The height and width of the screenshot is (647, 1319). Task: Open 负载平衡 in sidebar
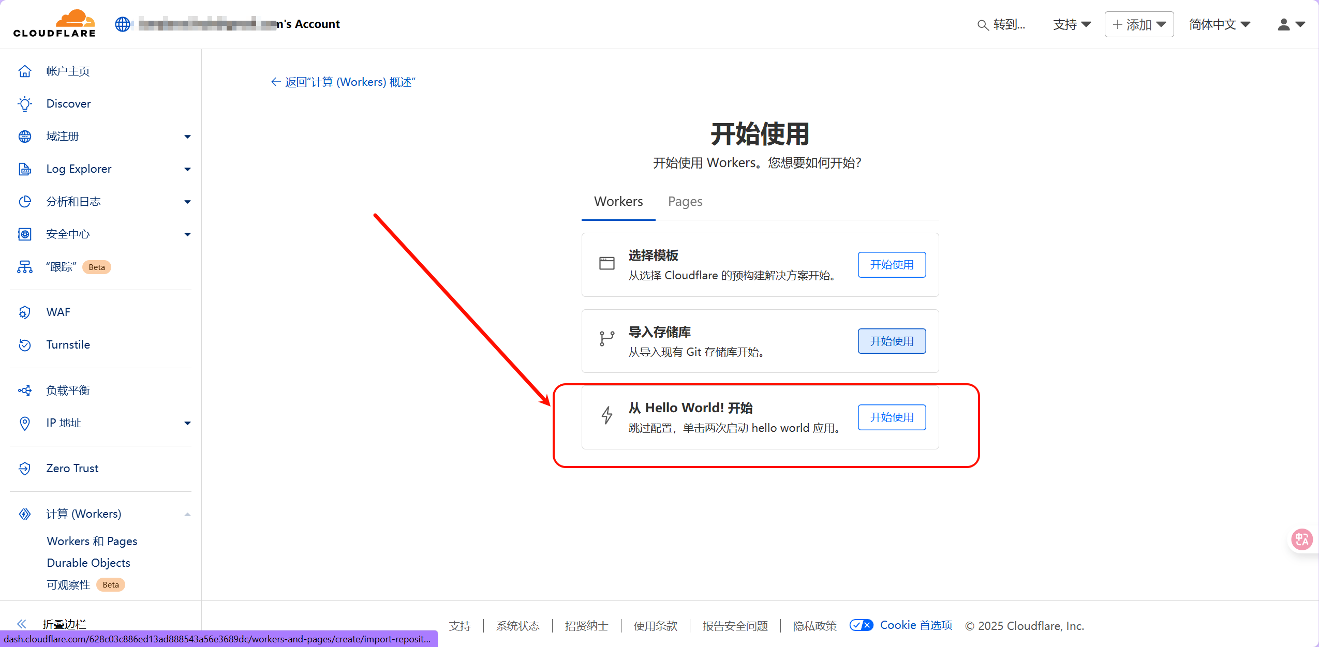[x=68, y=390]
